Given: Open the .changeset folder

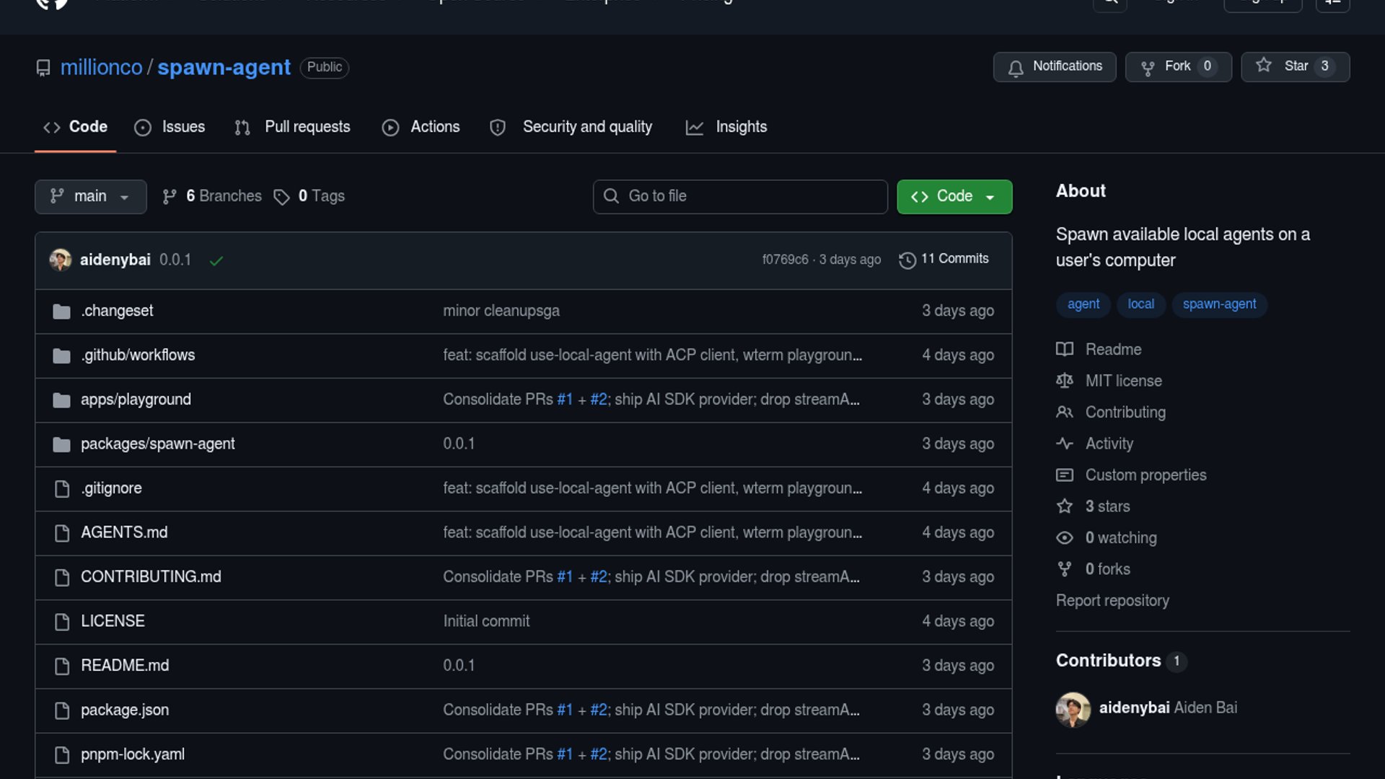Looking at the screenshot, I should tap(117, 311).
